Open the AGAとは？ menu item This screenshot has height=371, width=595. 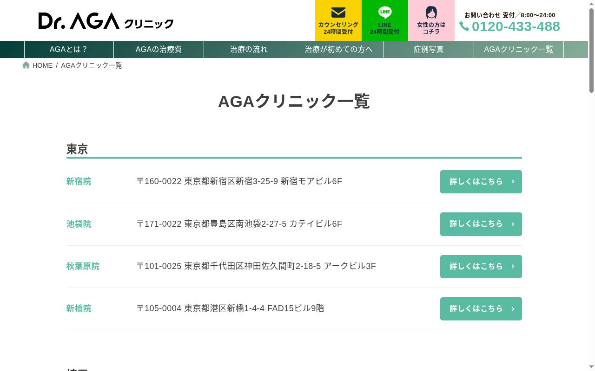(69, 49)
